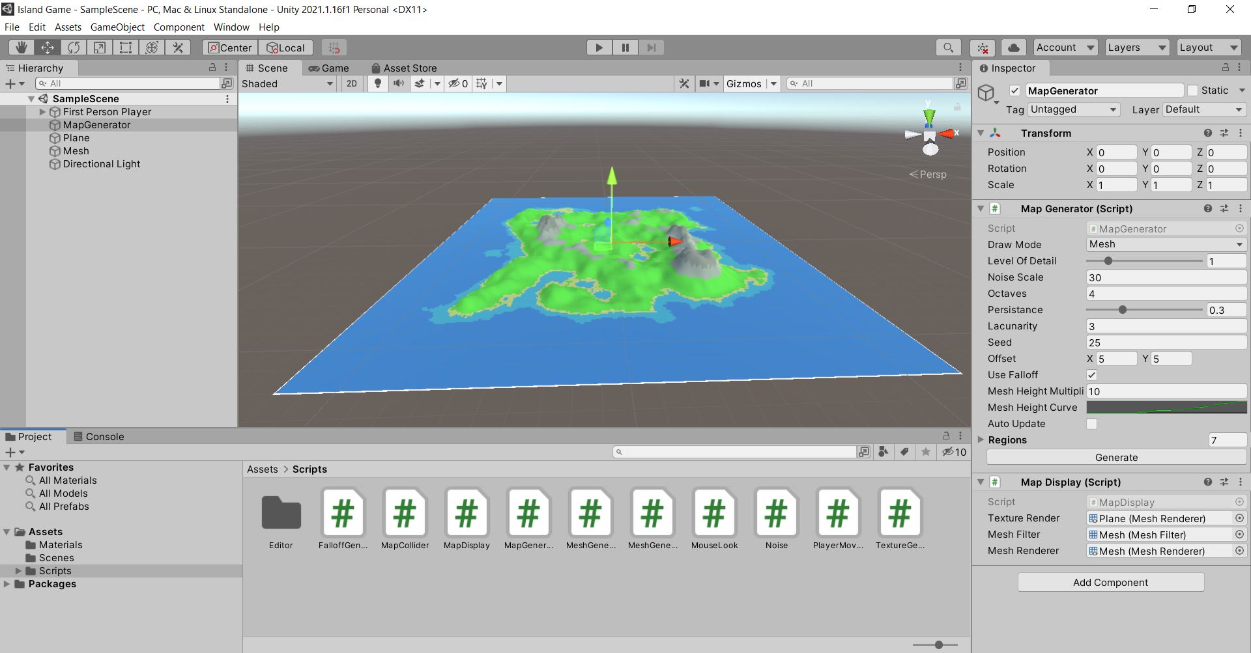Screen dimensions: 1251x653
Task: Click the Generate button
Action: click(x=1116, y=458)
